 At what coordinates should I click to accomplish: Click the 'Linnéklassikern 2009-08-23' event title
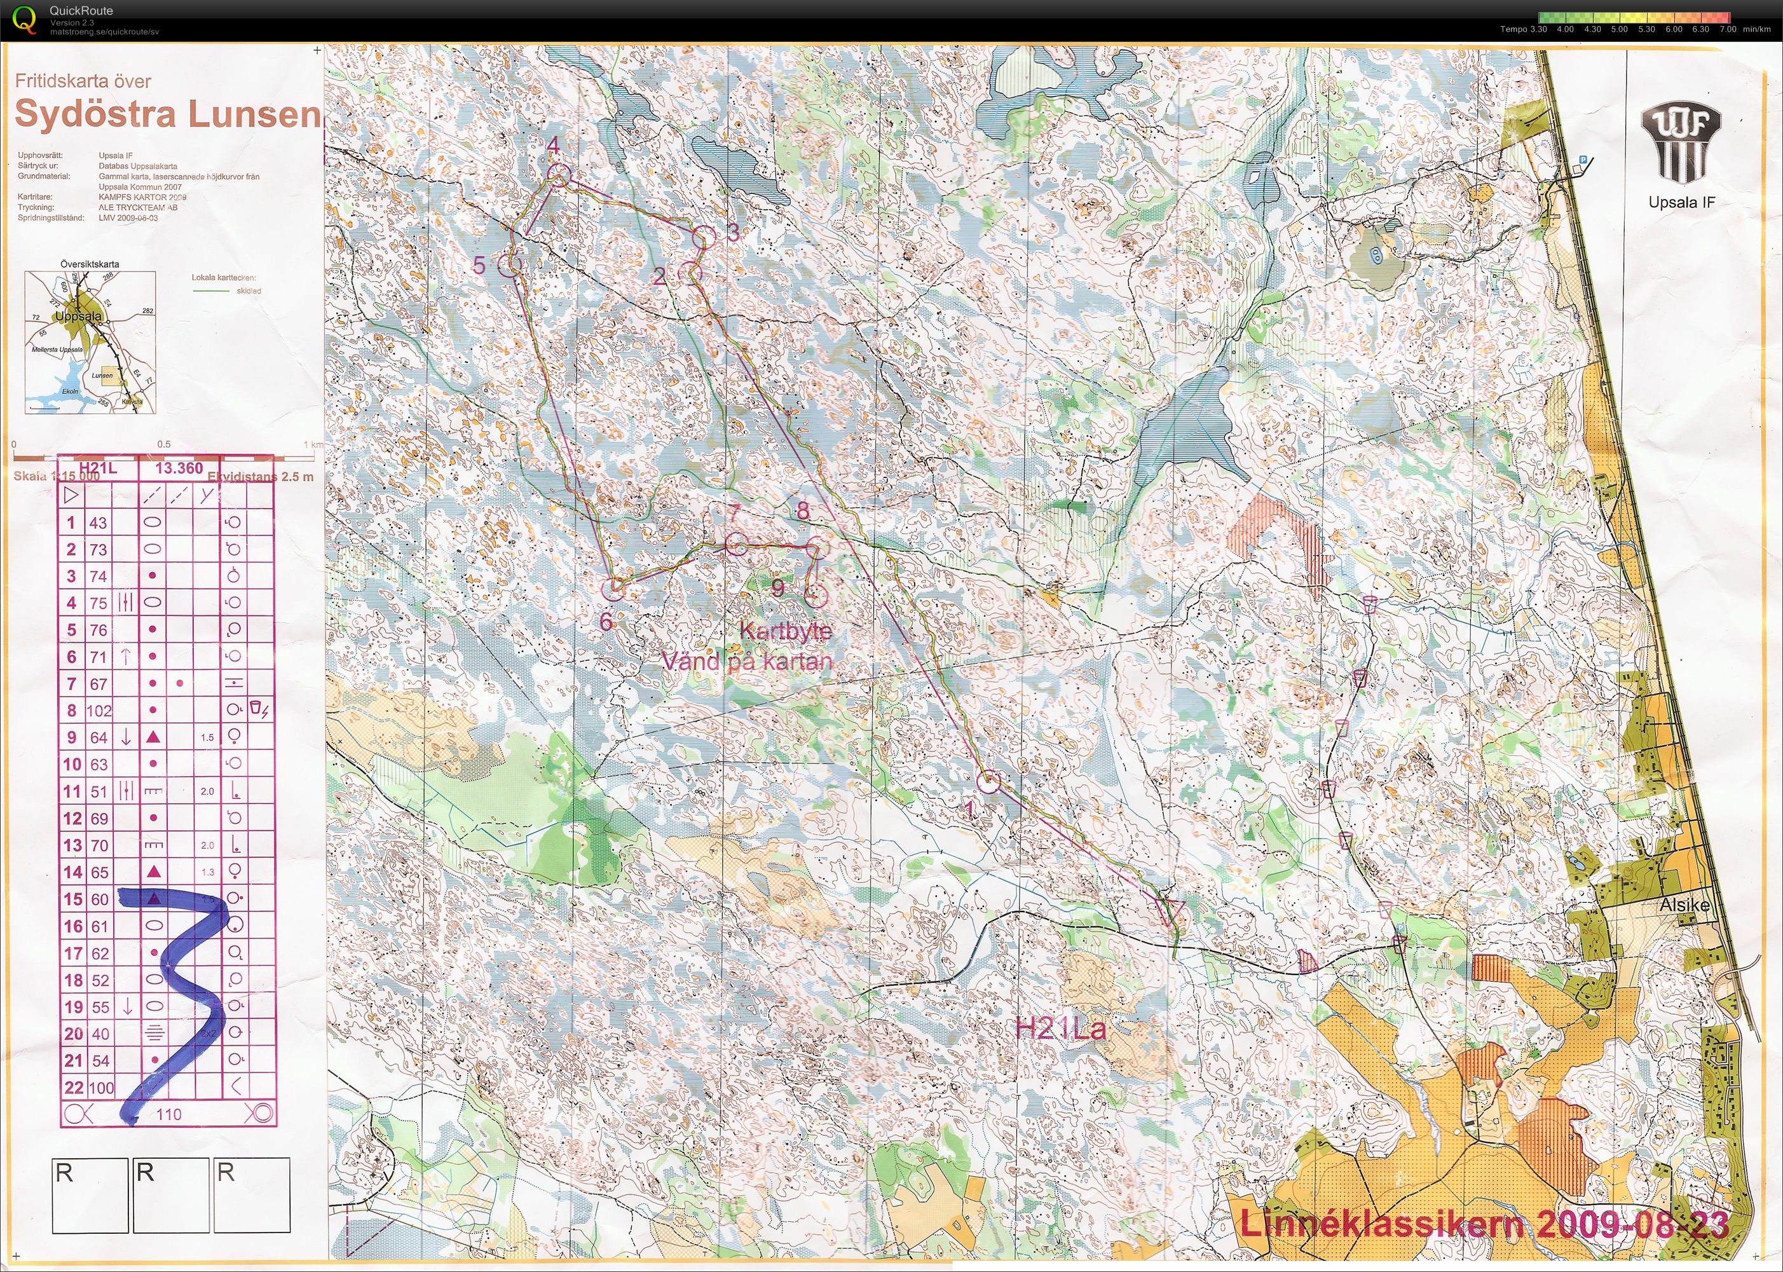[x=1484, y=1225]
